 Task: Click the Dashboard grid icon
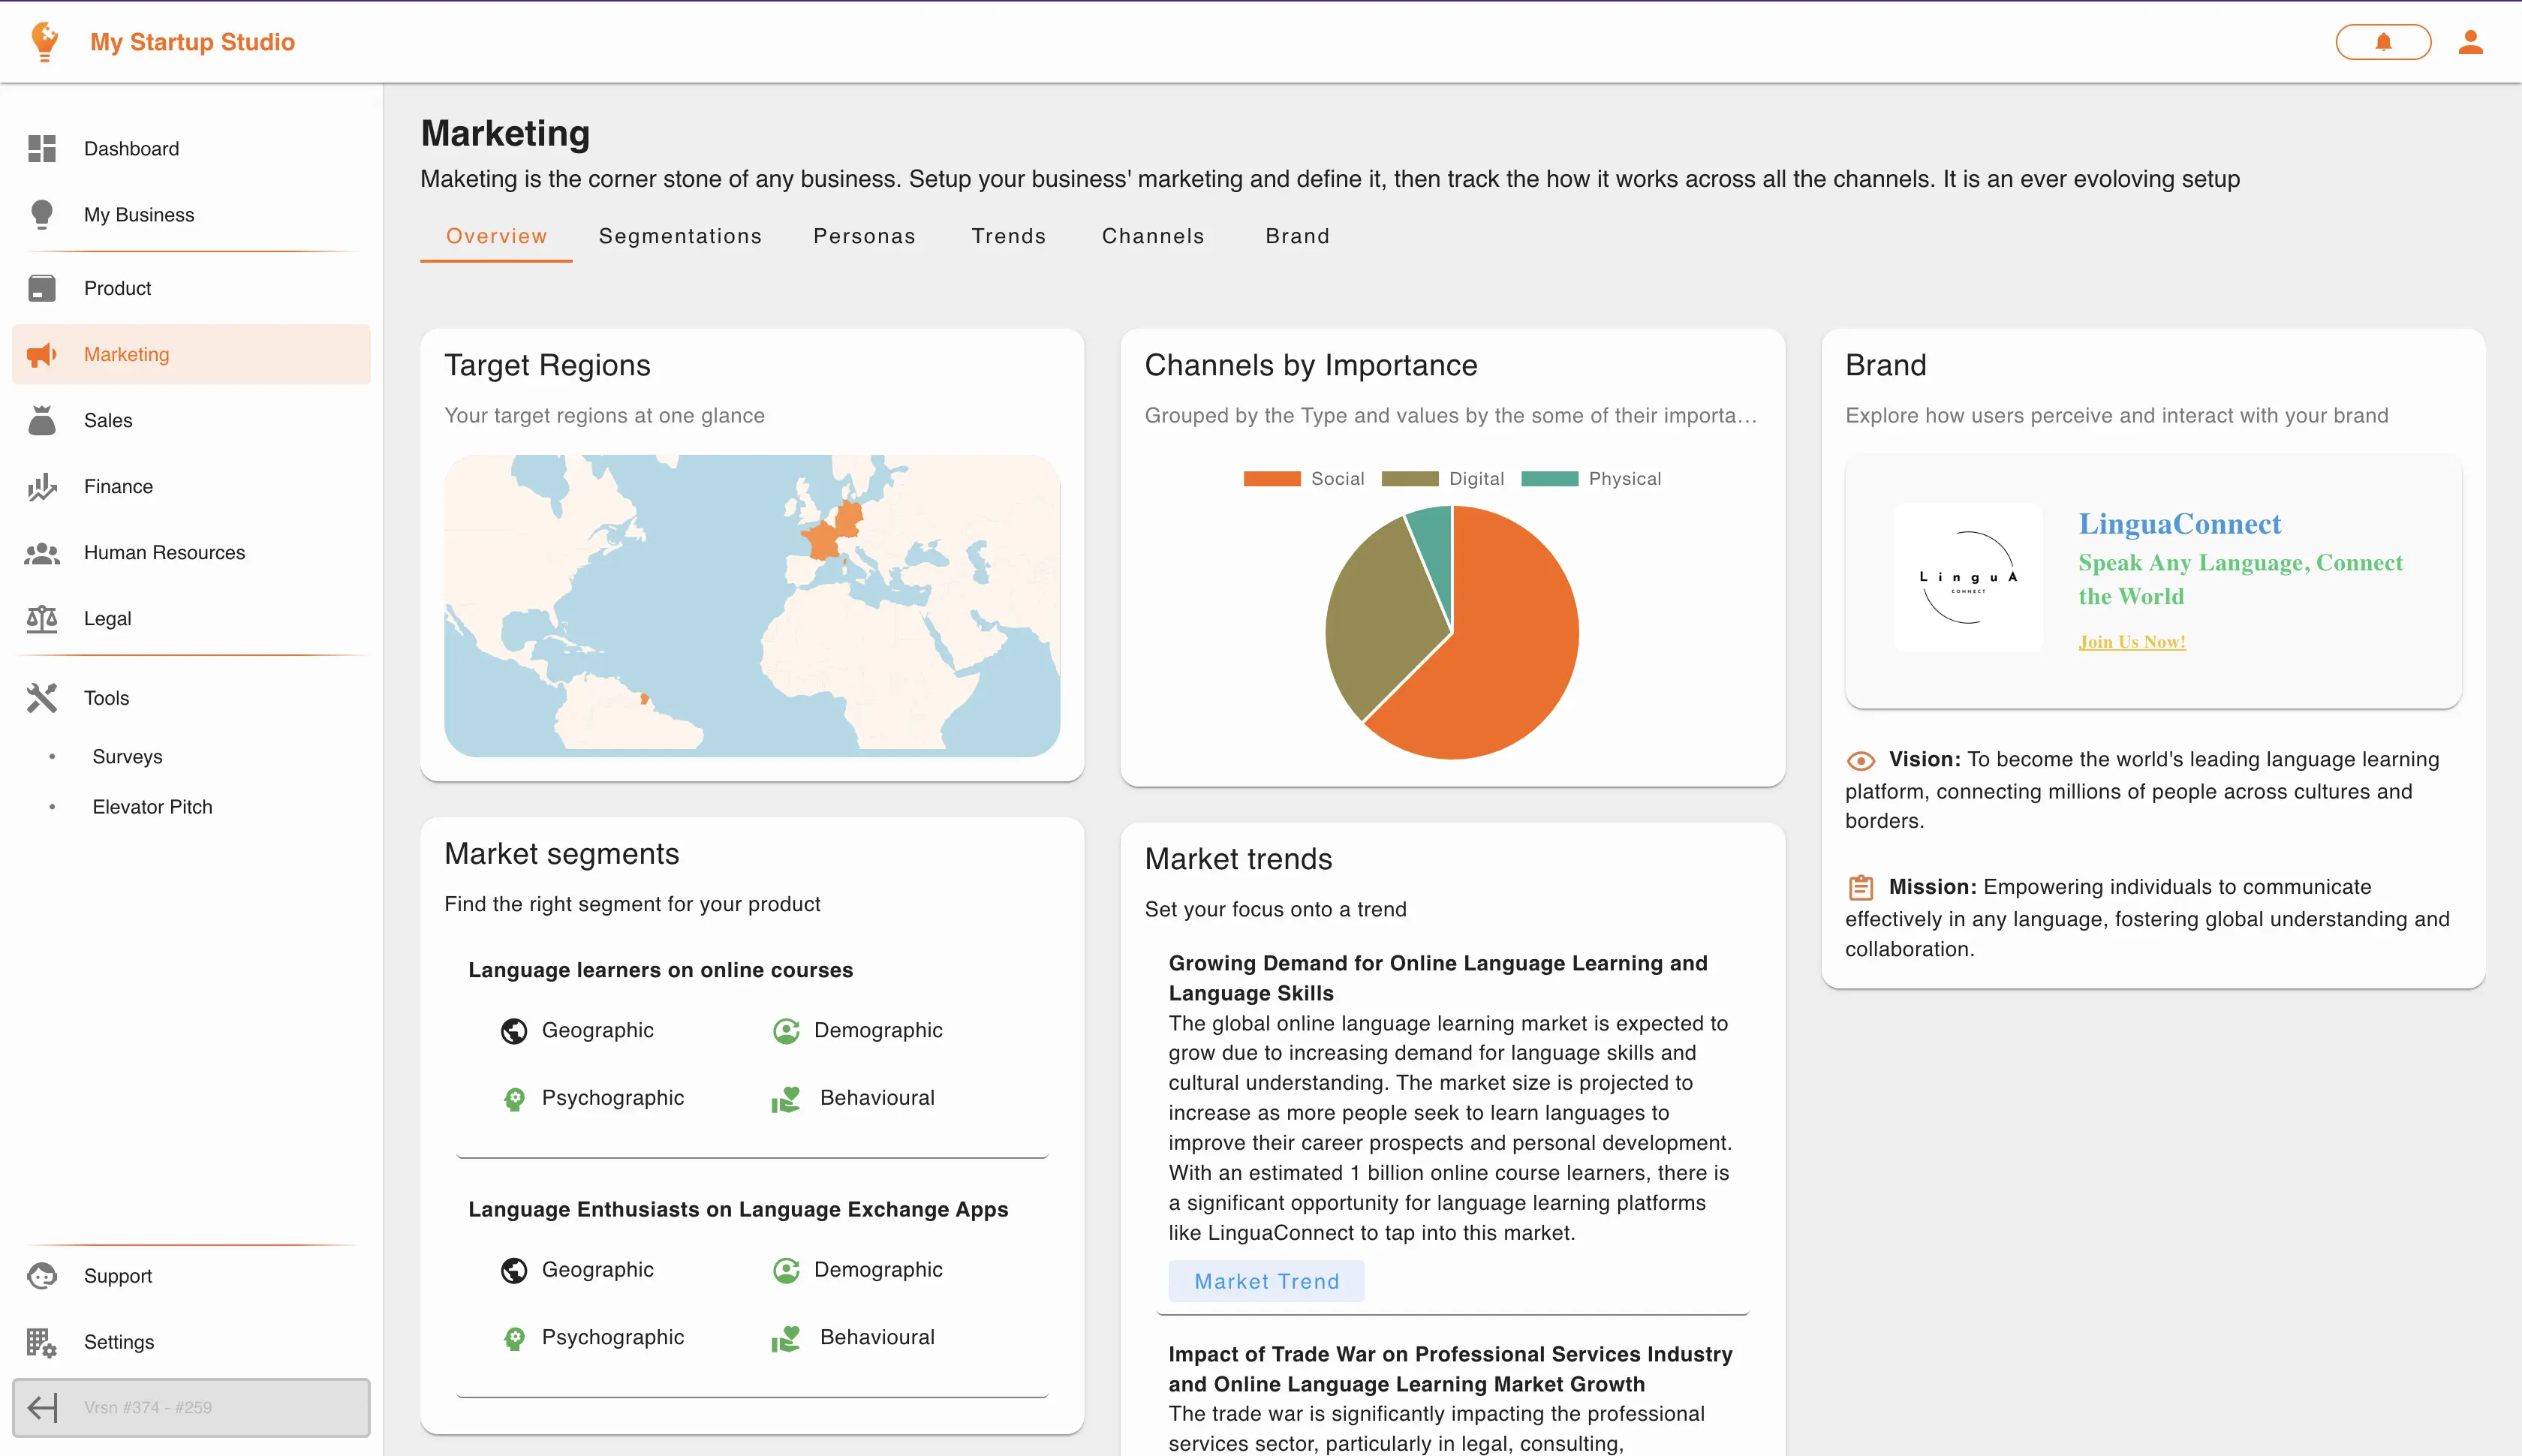42,148
